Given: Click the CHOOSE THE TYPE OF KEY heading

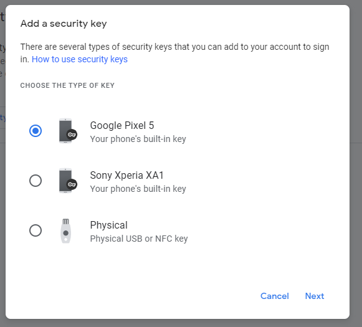Looking at the screenshot, I should (x=67, y=85).
